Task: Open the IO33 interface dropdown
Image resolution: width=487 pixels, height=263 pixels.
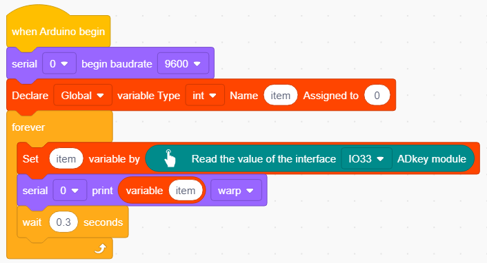Action: (366, 158)
